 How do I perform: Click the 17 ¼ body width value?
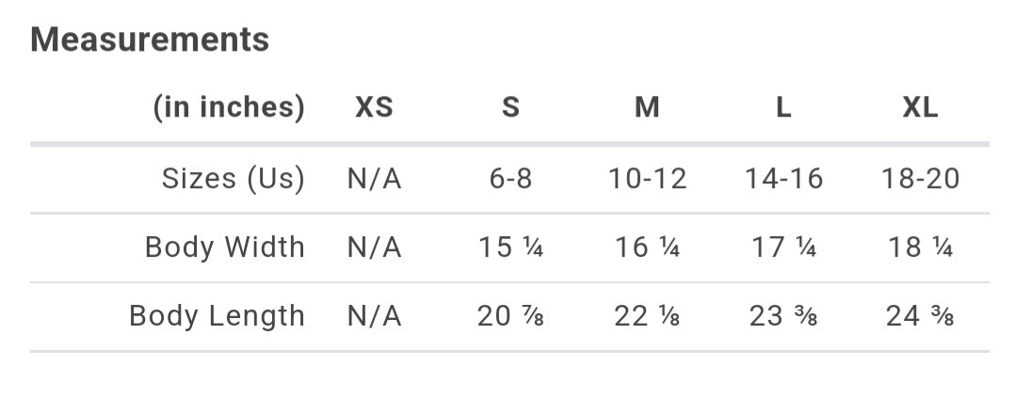[x=784, y=247]
